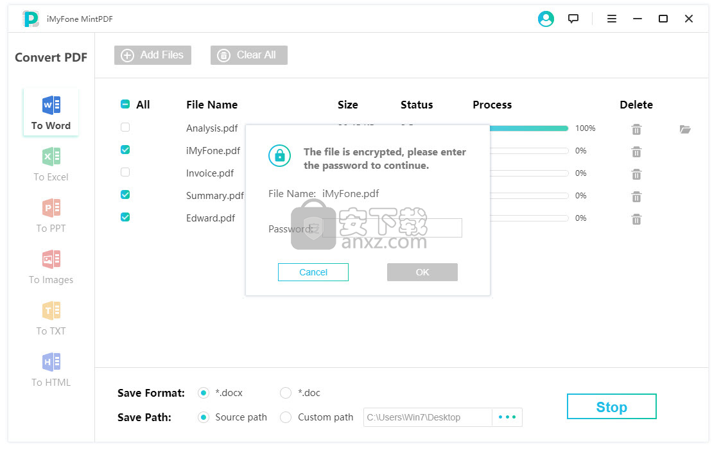Confirm password with OK button
The image size is (721, 450).
point(422,272)
